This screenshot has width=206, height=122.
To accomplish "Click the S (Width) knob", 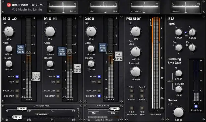I will (x=179, y=89).
